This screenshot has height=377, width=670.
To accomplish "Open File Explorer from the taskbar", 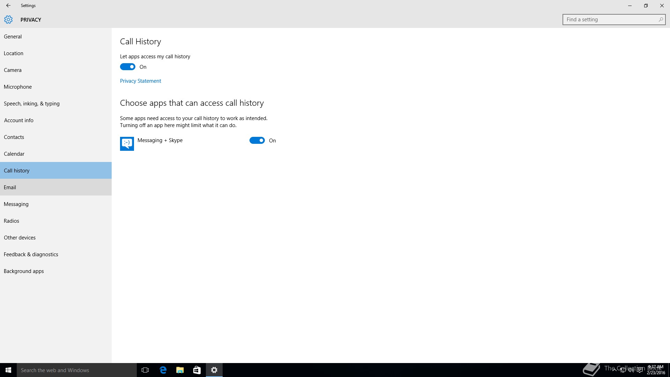I will (180, 370).
